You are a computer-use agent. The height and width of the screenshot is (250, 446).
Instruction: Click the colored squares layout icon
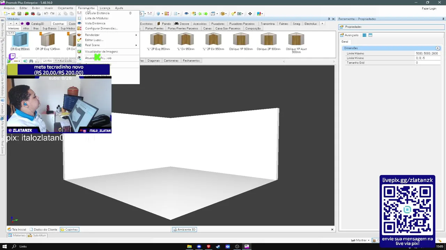260,14
